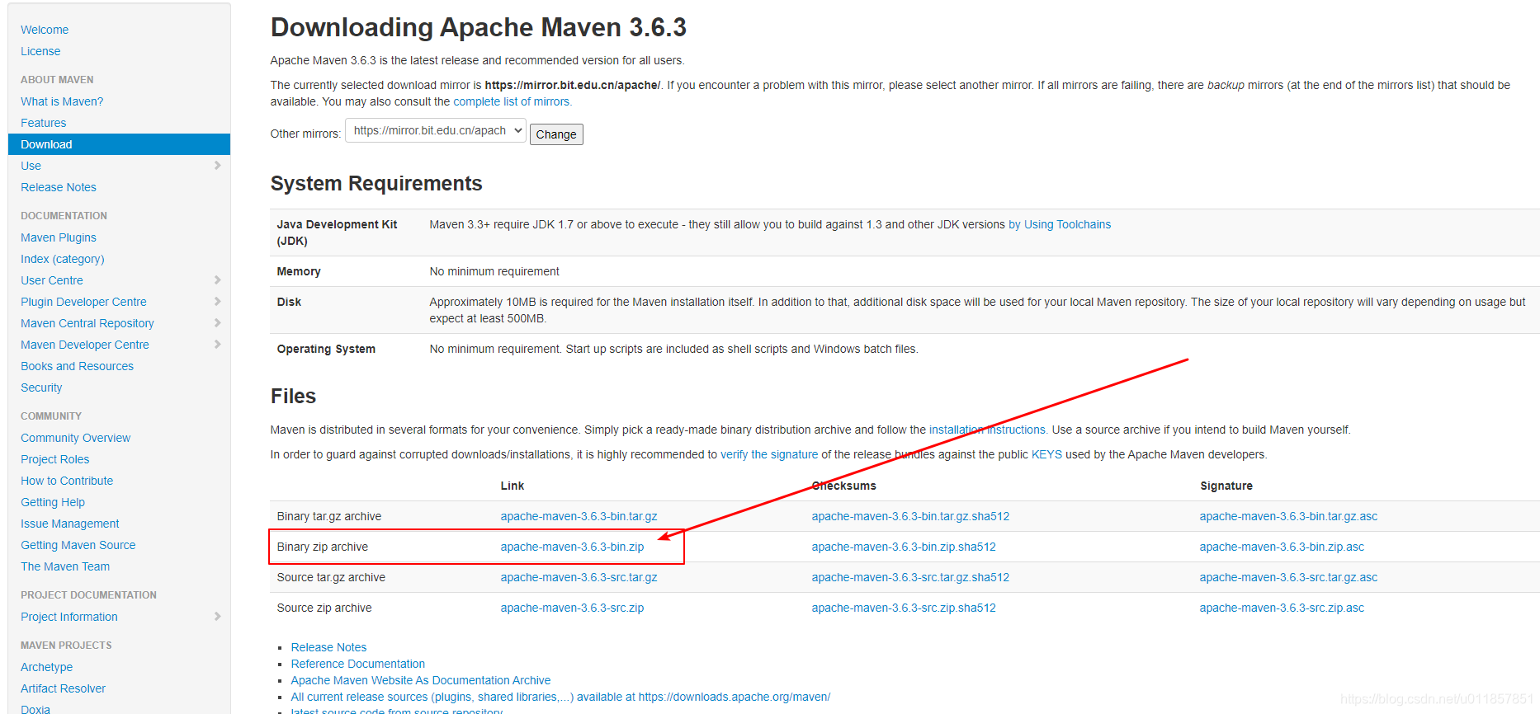
Task: Open How to Contribute page
Action: [67, 481]
